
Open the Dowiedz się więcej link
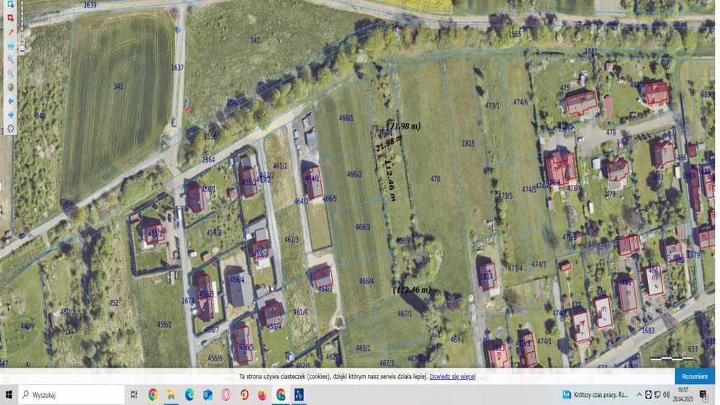tap(452, 376)
